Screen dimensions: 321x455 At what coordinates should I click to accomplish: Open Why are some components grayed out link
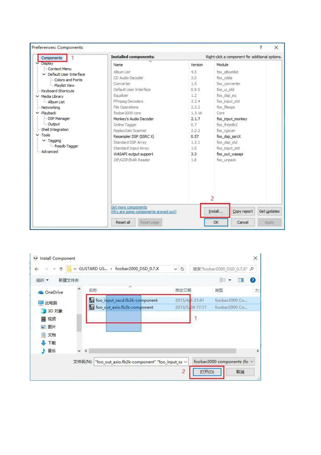click(x=144, y=212)
